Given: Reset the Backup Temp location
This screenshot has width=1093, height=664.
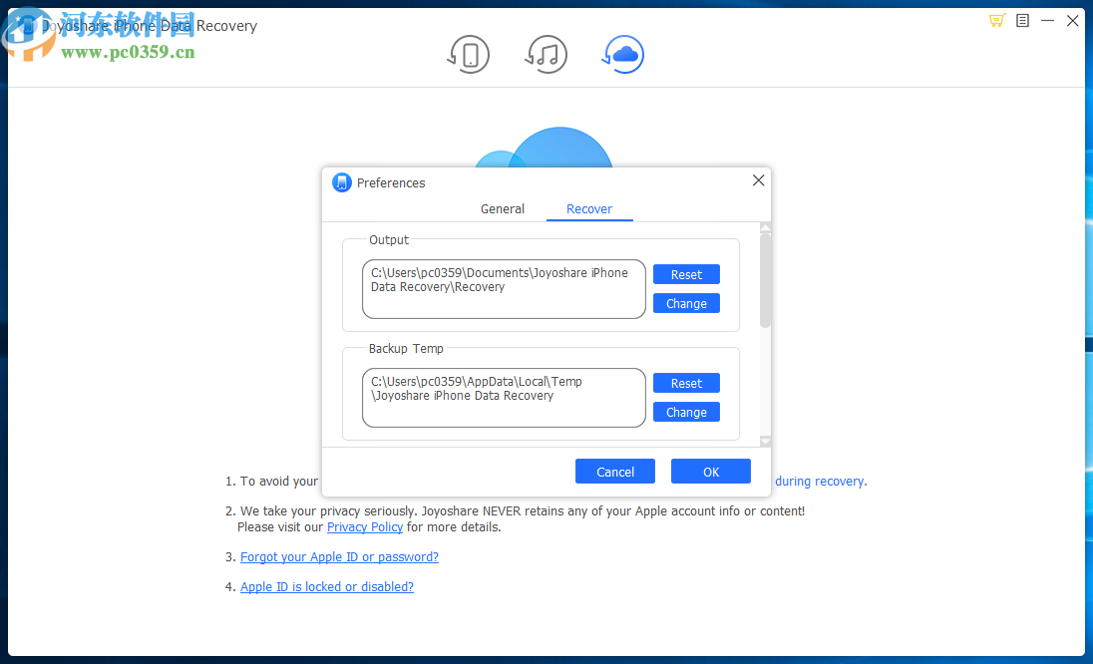Looking at the screenshot, I should [x=686, y=383].
